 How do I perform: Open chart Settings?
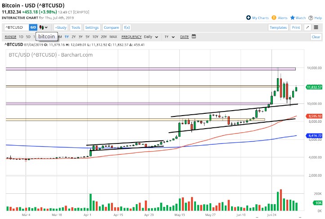tap(92, 27)
